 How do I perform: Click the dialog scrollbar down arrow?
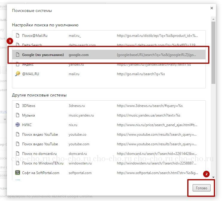[213, 177]
